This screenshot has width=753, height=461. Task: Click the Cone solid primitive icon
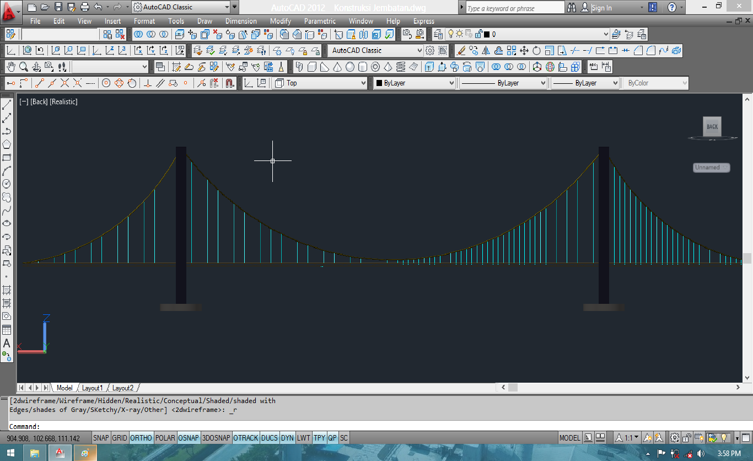click(337, 67)
